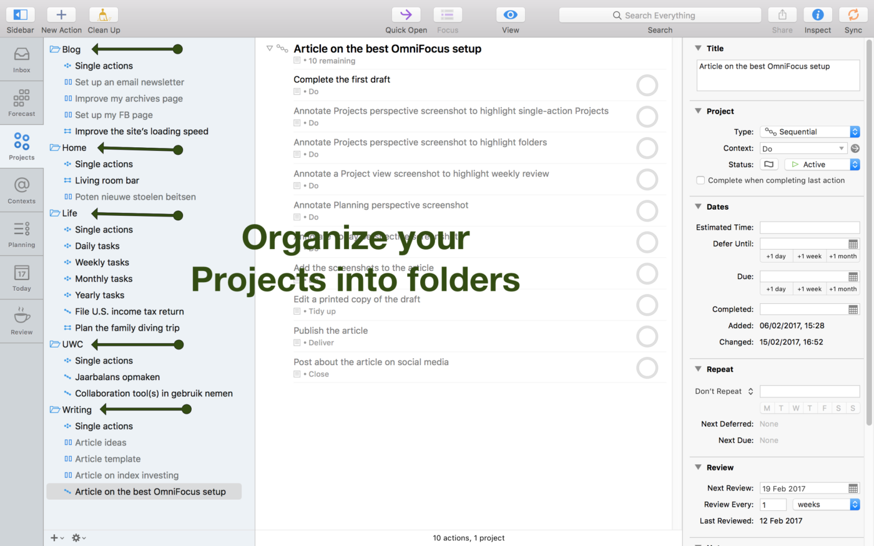
Task: Click the Share toolbar icon
Action: click(x=782, y=15)
